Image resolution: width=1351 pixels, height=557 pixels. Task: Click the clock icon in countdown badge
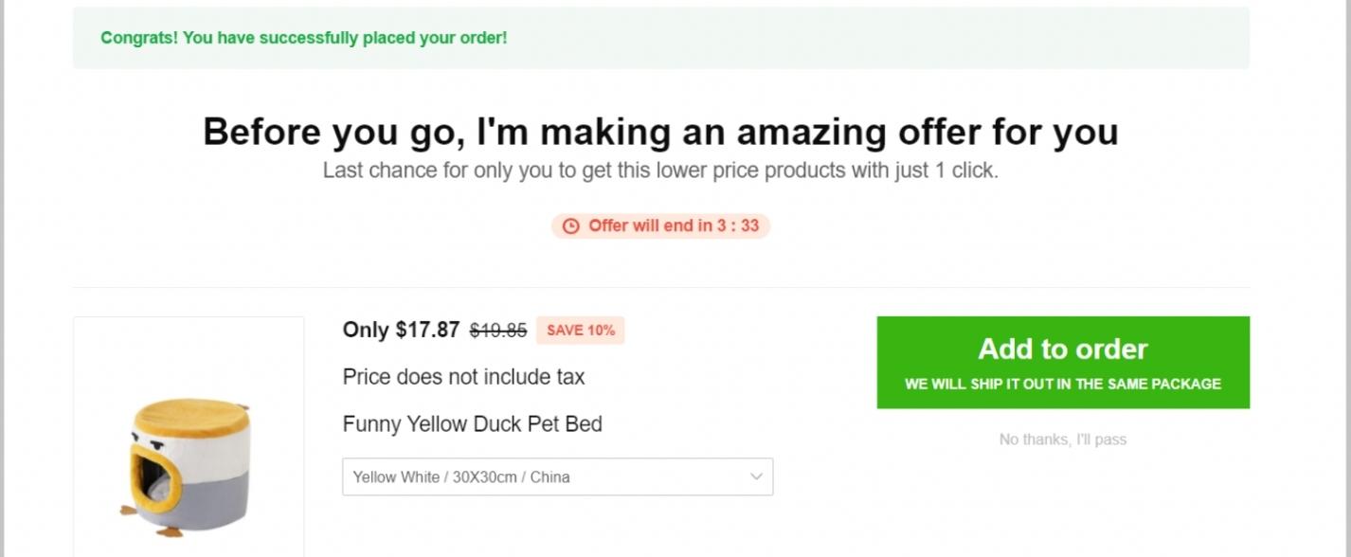(570, 226)
